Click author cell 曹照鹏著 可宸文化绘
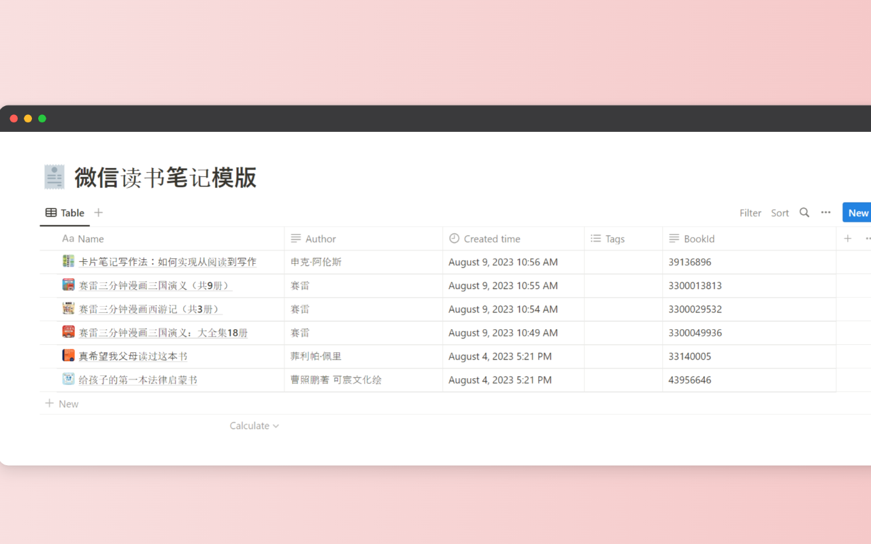 point(363,379)
